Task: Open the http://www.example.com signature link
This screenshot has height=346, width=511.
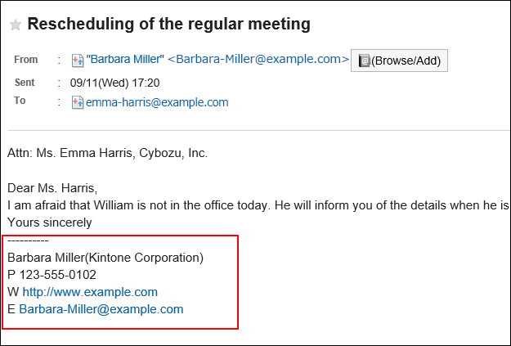Action: (90, 292)
